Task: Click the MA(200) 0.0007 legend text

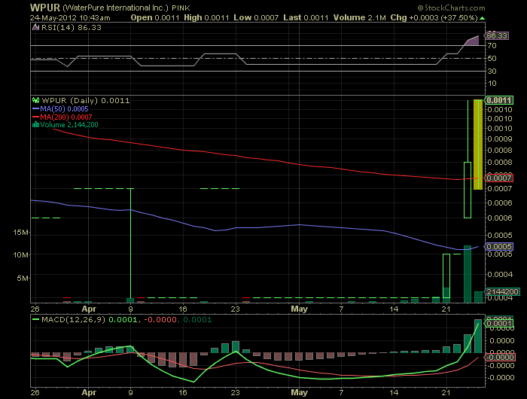Action: click(x=66, y=117)
